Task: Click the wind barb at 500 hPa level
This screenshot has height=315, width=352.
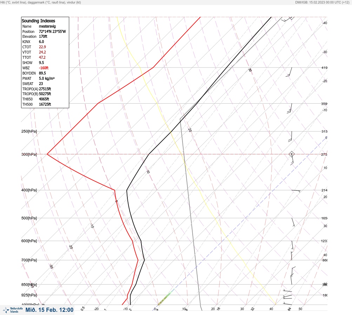Action: click(293, 222)
